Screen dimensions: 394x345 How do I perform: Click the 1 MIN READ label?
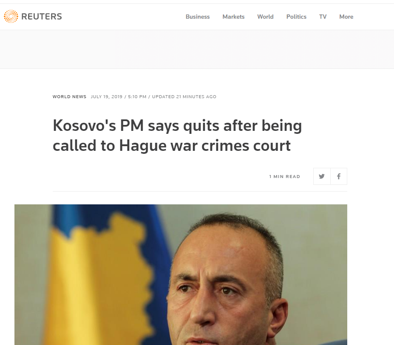(x=285, y=177)
